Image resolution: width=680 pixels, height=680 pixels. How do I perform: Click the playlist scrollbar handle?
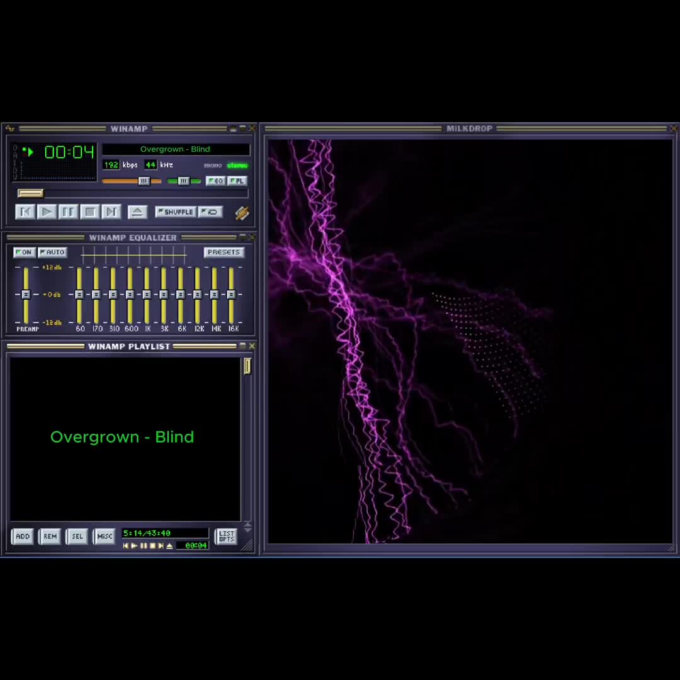247,366
